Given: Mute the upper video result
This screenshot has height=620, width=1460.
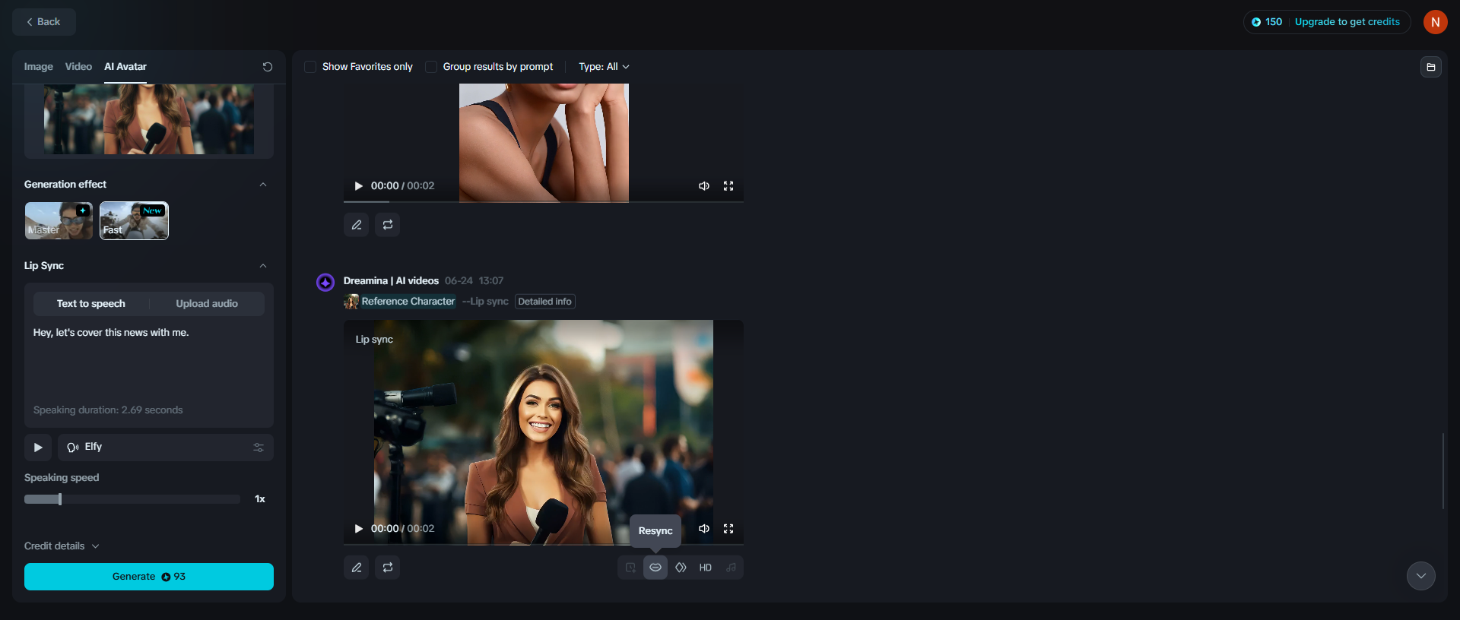Looking at the screenshot, I should [704, 186].
